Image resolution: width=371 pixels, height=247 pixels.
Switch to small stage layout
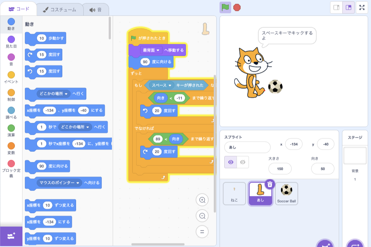(x=336, y=8)
